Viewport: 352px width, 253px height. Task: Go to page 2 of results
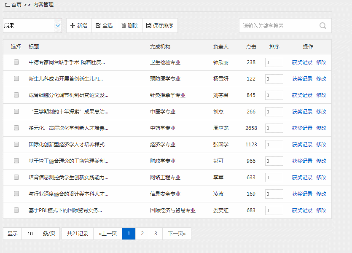click(x=142, y=234)
